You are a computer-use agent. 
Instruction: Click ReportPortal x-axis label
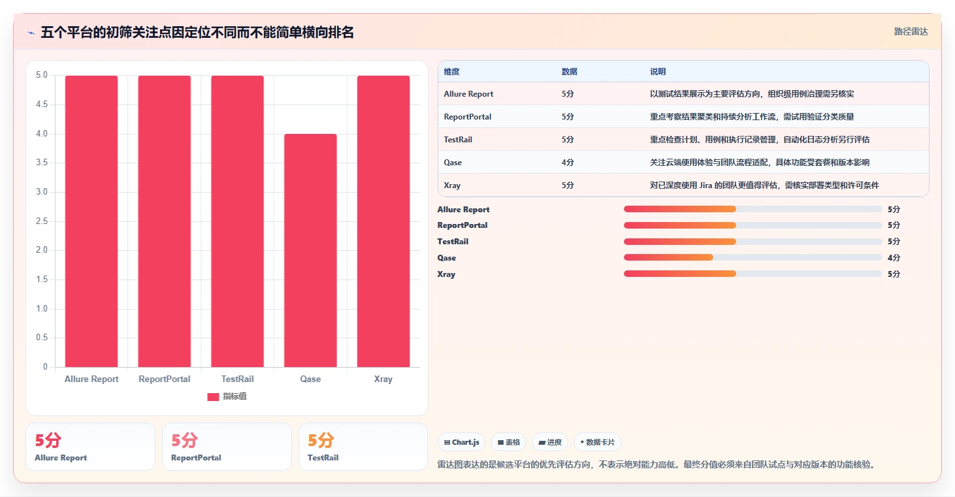tap(165, 379)
